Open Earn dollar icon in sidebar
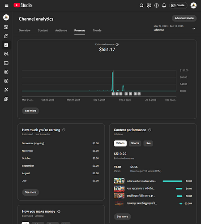The height and width of the screenshot is (224, 201). [x=6, y=81]
